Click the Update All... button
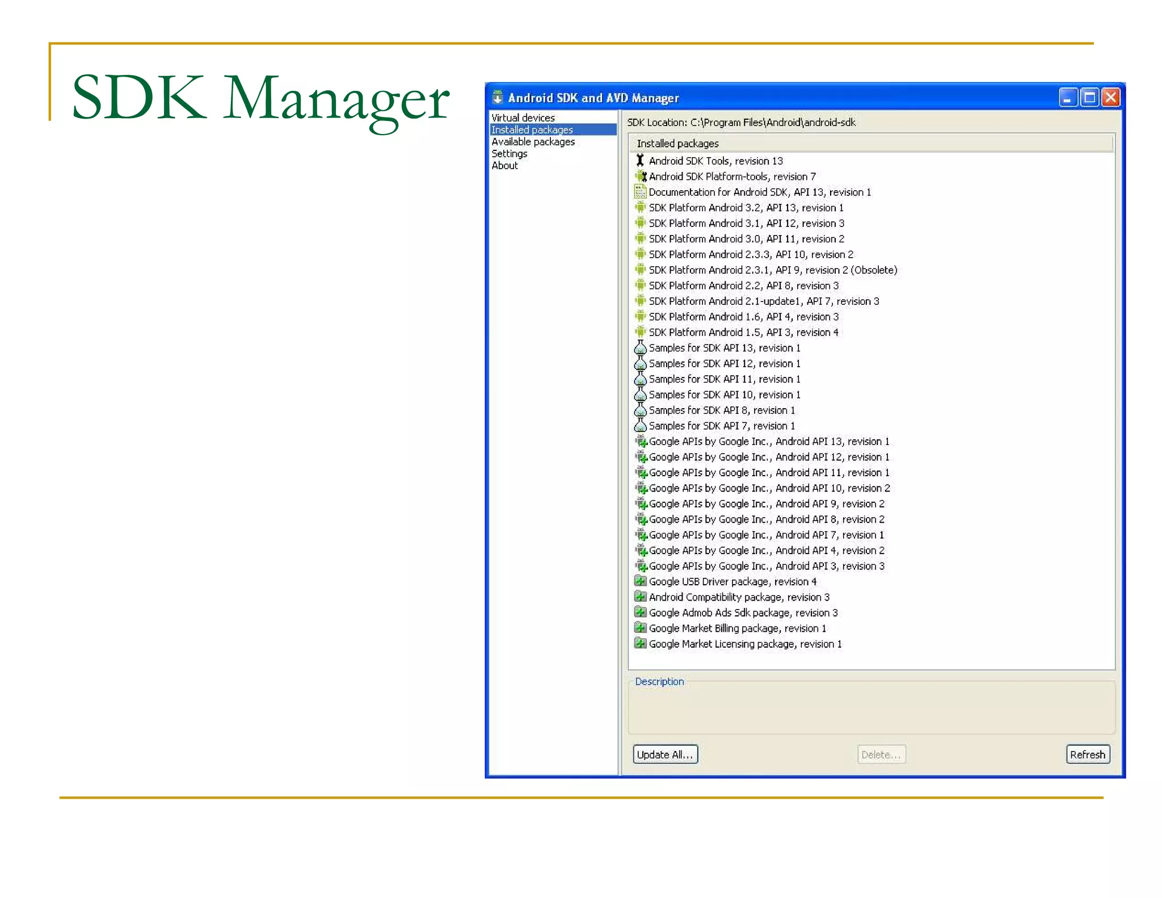The height and width of the screenshot is (898, 1162). click(665, 754)
